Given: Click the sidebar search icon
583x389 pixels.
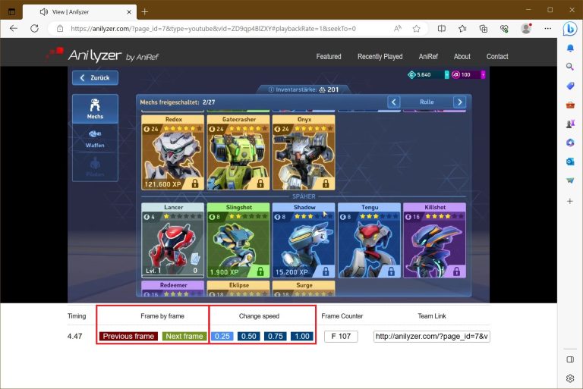Looking at the screenshot, I should (570, 67).
